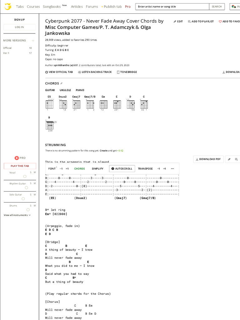Click the red Pro play icon in sidebar
The width and height of the screenshot is (240, 320).
point(17,158)
